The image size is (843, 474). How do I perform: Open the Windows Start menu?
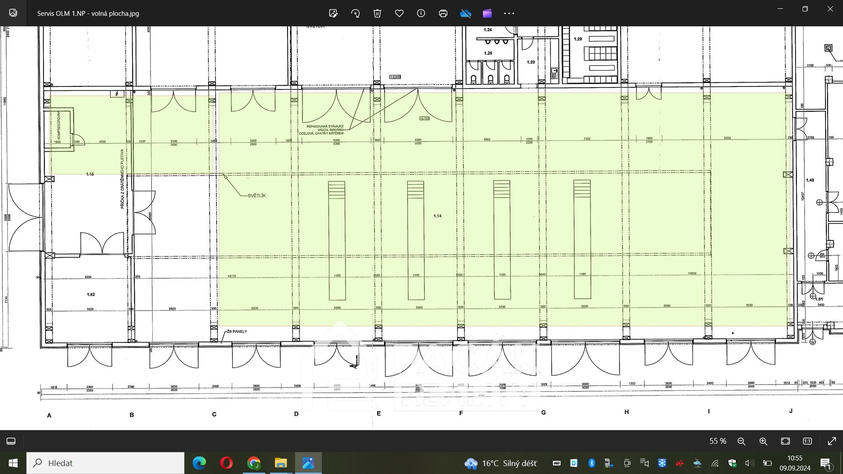point(13,463)
